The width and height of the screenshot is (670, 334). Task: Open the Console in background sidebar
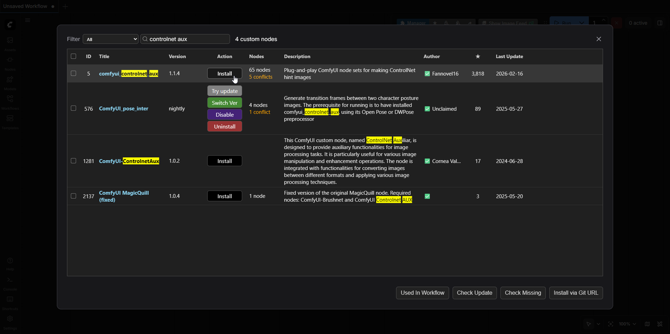[x=10, y=283]
